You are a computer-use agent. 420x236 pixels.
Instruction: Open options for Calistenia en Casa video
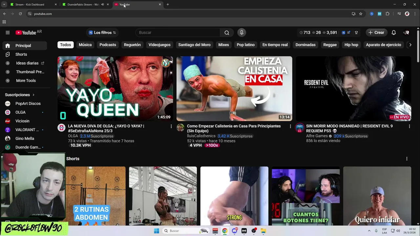[x=290, y=126]
